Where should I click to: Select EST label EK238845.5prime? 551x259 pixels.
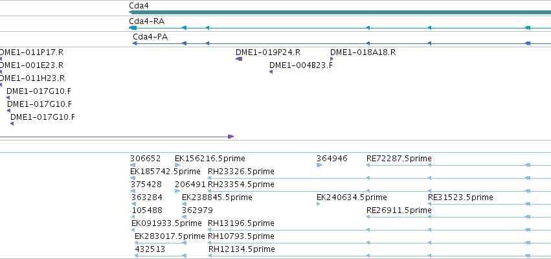coord(217,197)
